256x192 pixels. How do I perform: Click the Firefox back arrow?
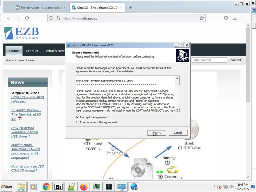9,18
